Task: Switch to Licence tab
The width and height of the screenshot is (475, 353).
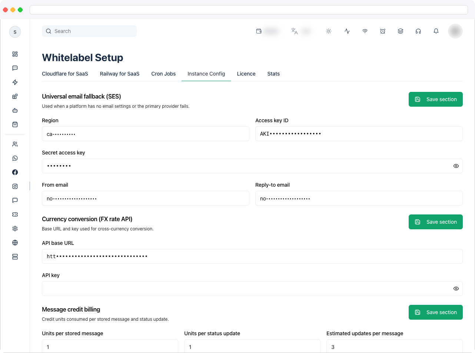Action: (246, 74)
